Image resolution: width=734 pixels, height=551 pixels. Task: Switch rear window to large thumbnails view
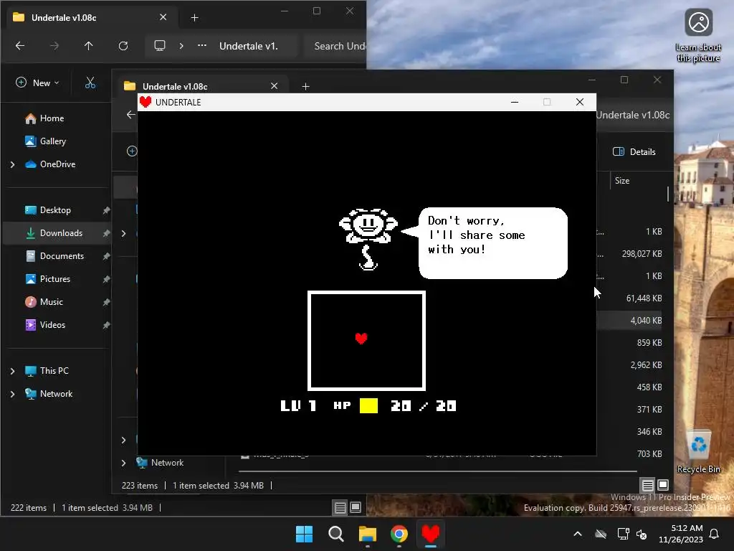coord(356,507)
